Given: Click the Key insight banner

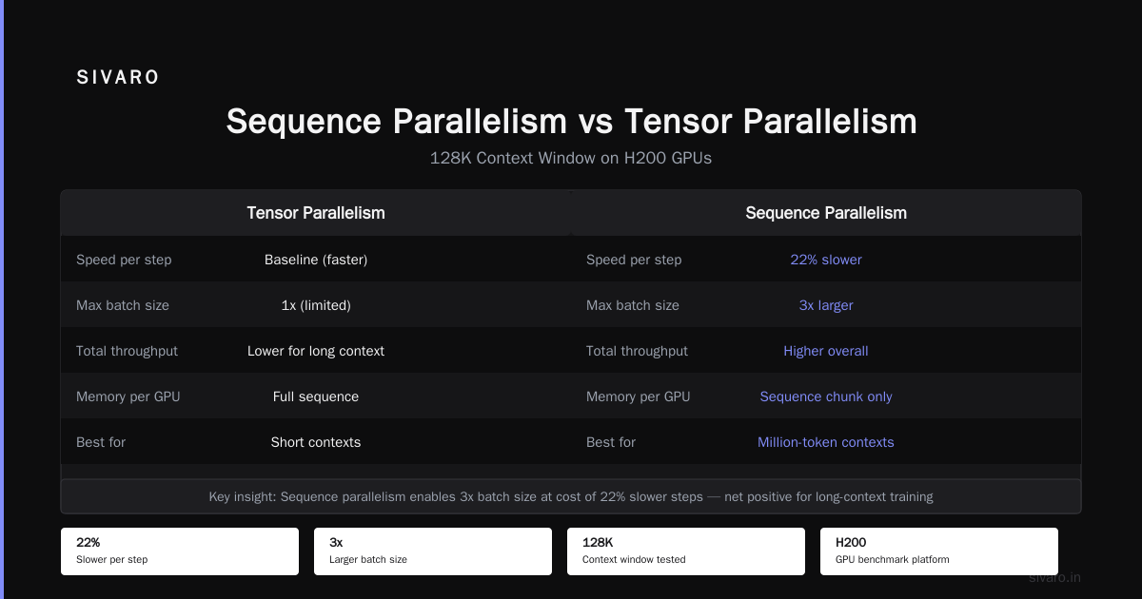Looking at the screenshot, I should (571, 496).
